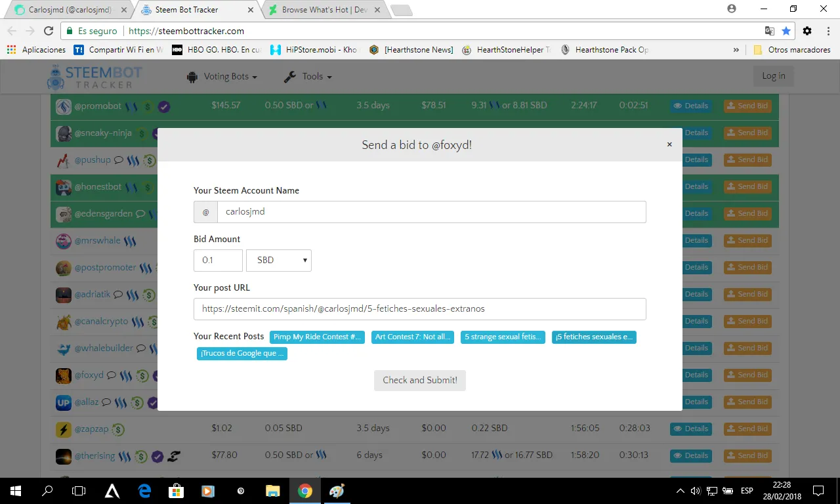Screen dimensions: 840x504
Task: Select recent post Pimp My Ride Contest
Action: 317,337
